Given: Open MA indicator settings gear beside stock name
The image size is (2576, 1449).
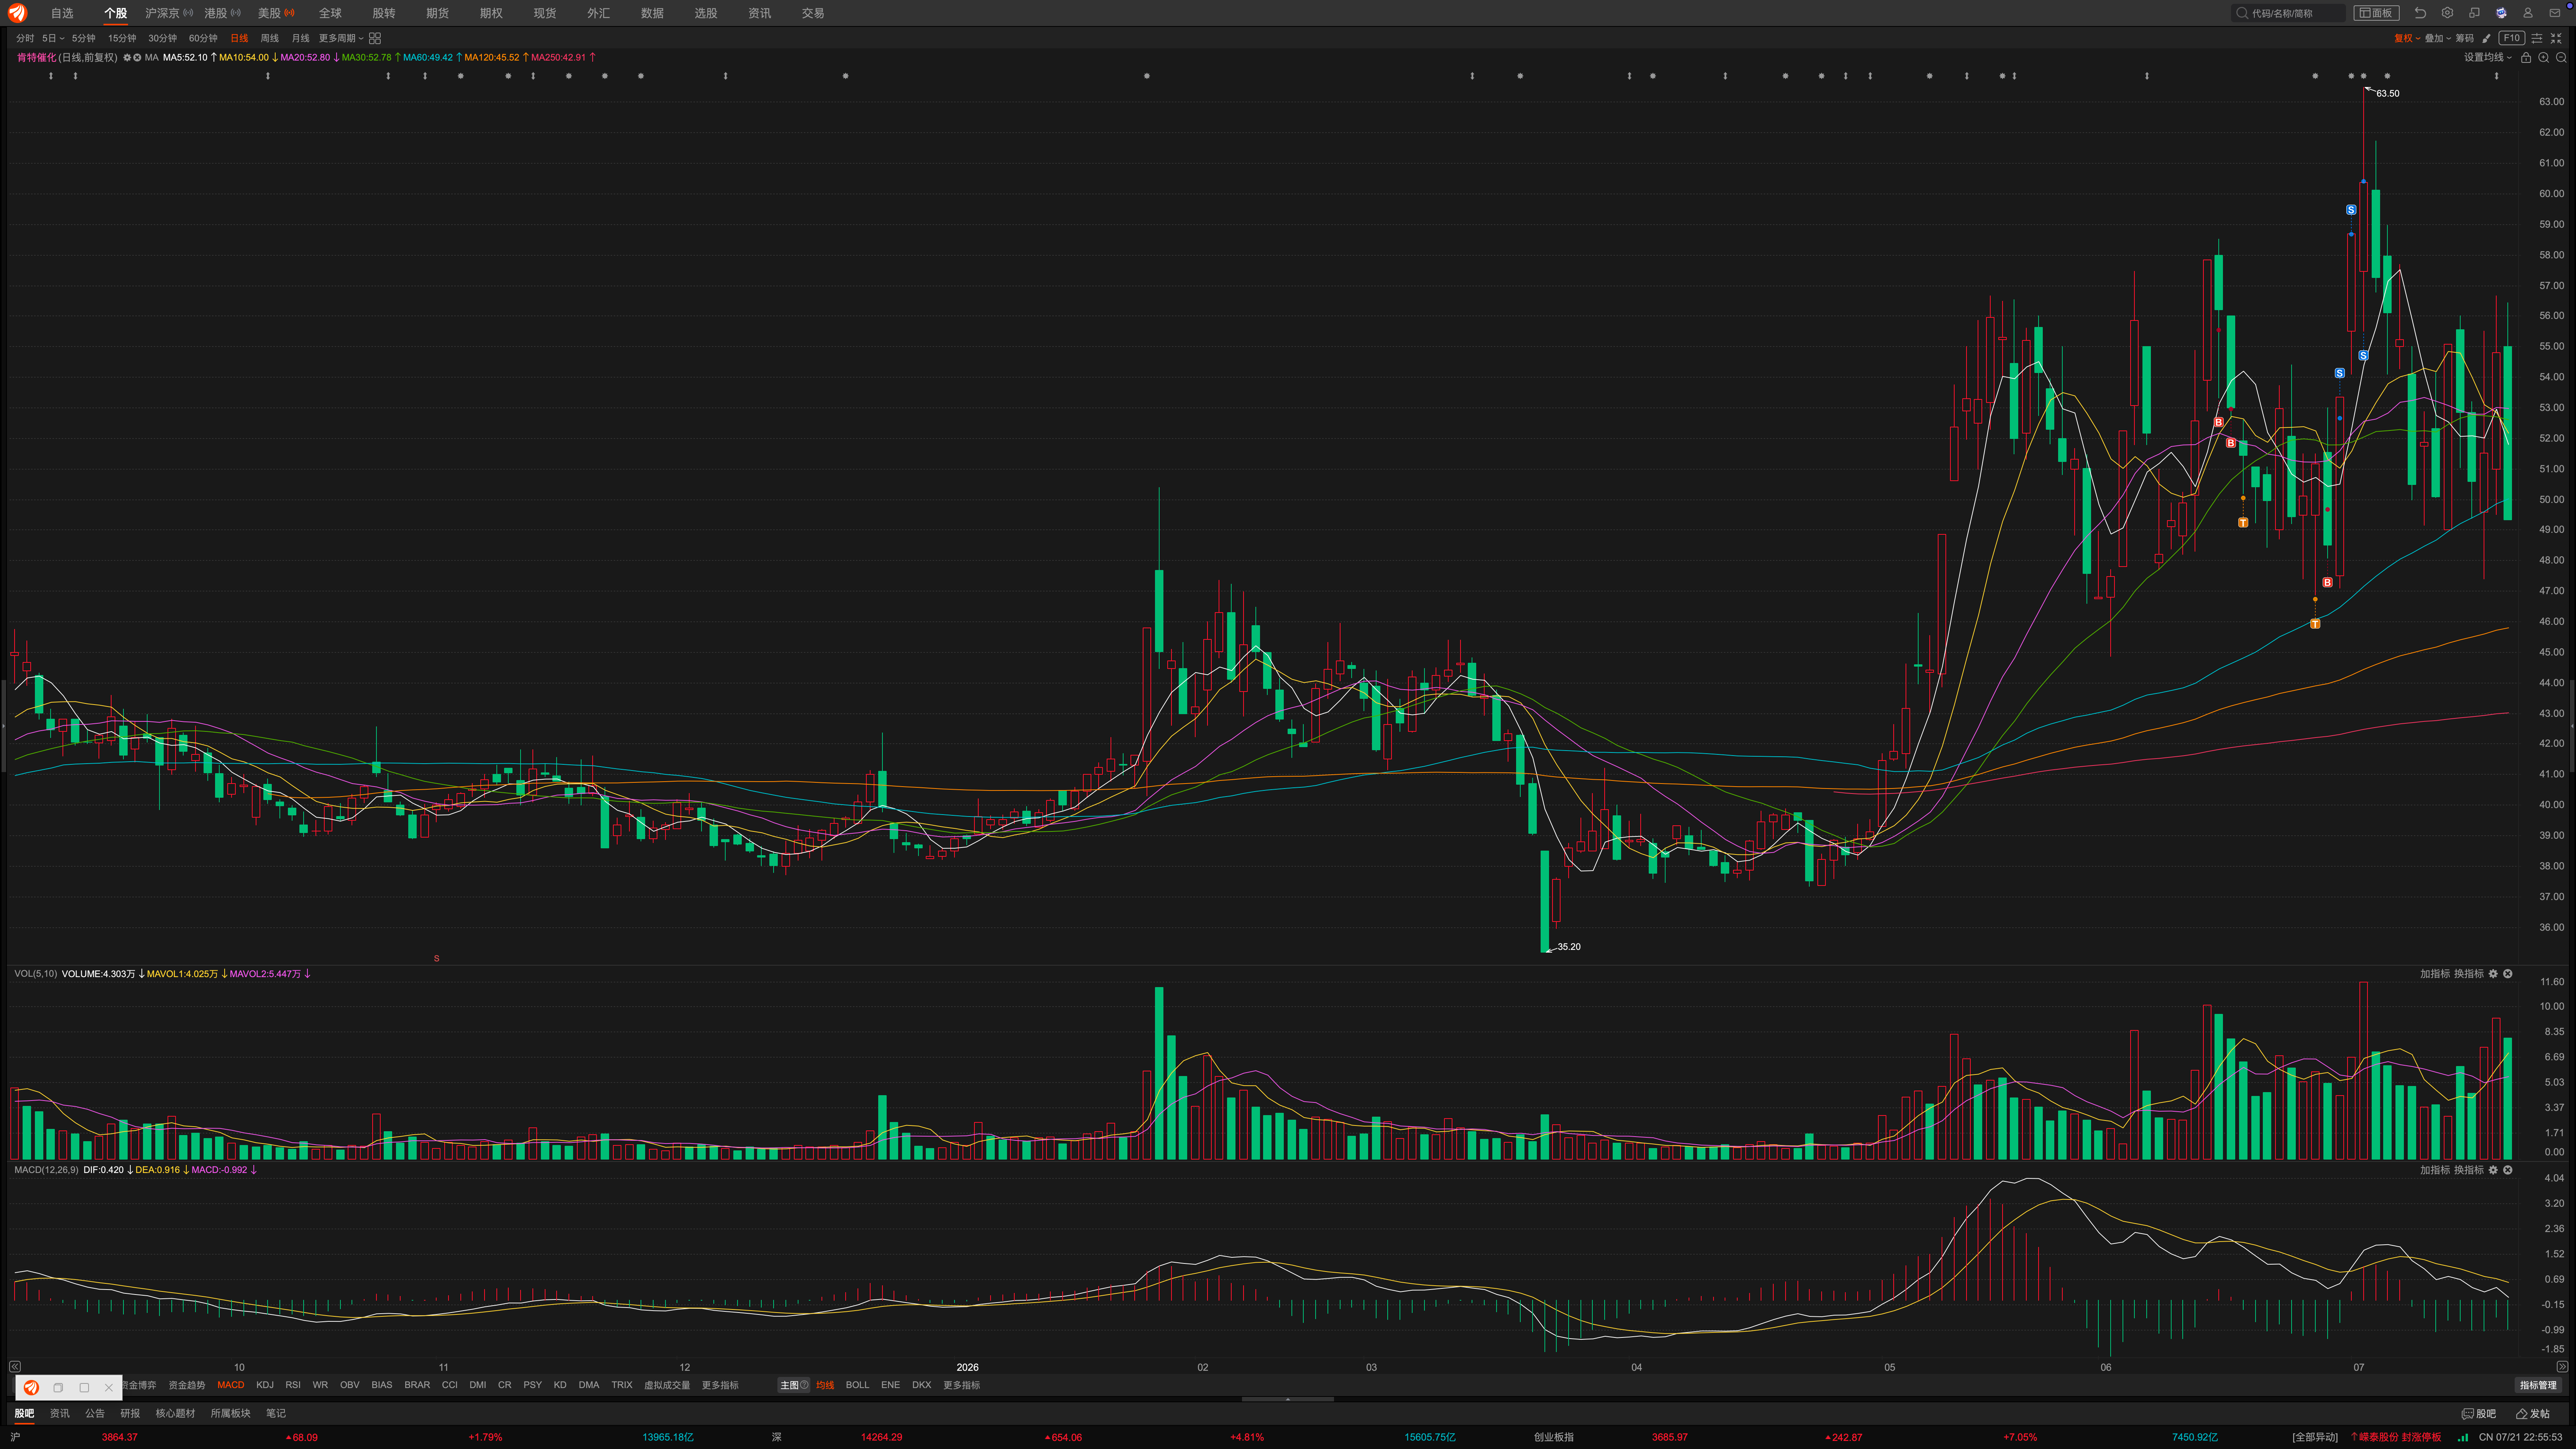Looking at the screenshot, I should [127, 57].
